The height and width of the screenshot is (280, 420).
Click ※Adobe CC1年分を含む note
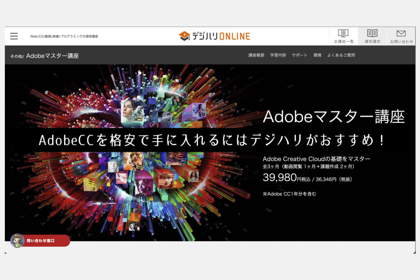[x=289, y=194]
